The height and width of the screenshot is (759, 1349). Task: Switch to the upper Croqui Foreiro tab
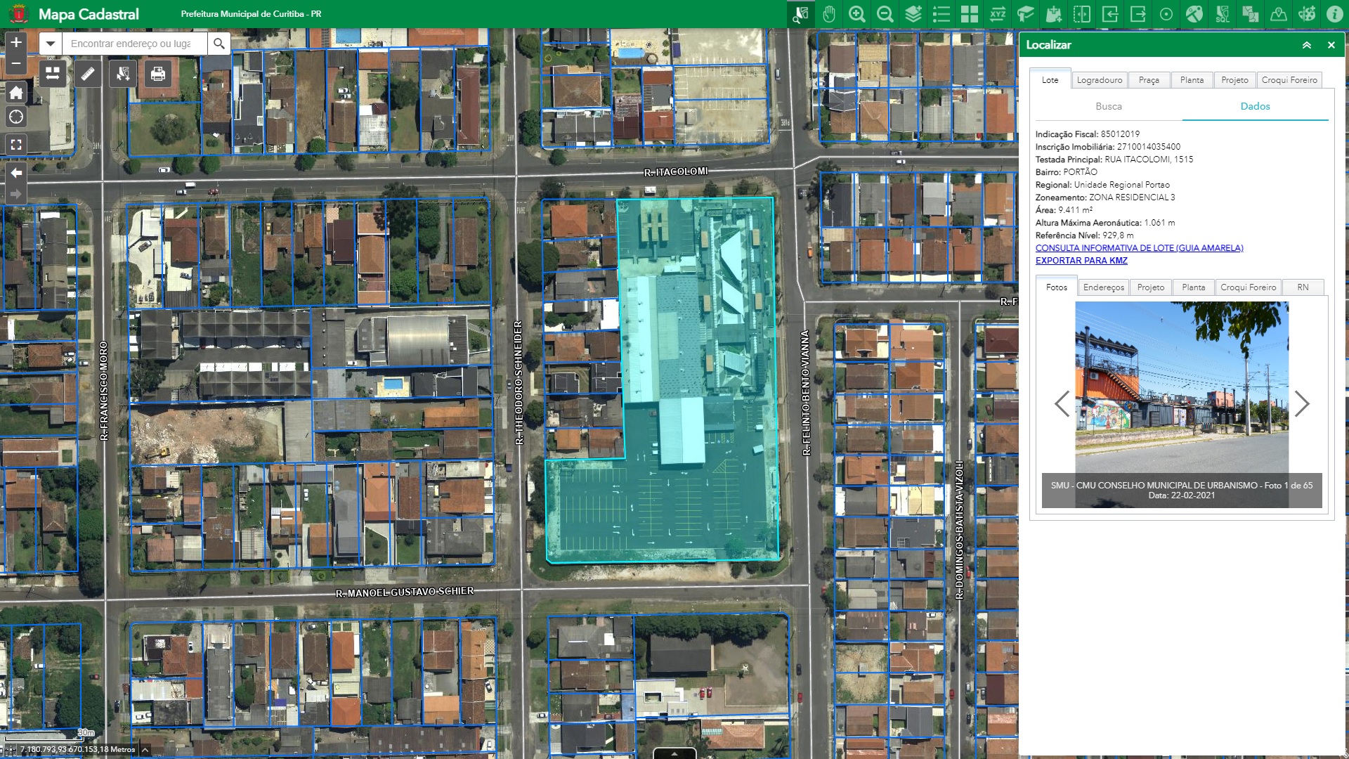pos(1289,80)
